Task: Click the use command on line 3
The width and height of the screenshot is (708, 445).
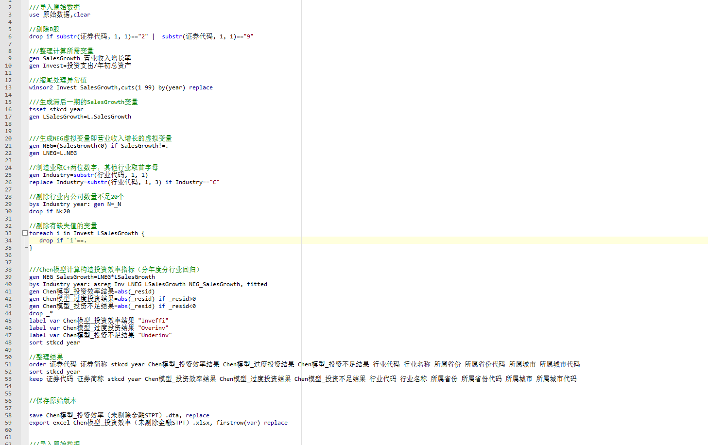Action: click(34, 15)
